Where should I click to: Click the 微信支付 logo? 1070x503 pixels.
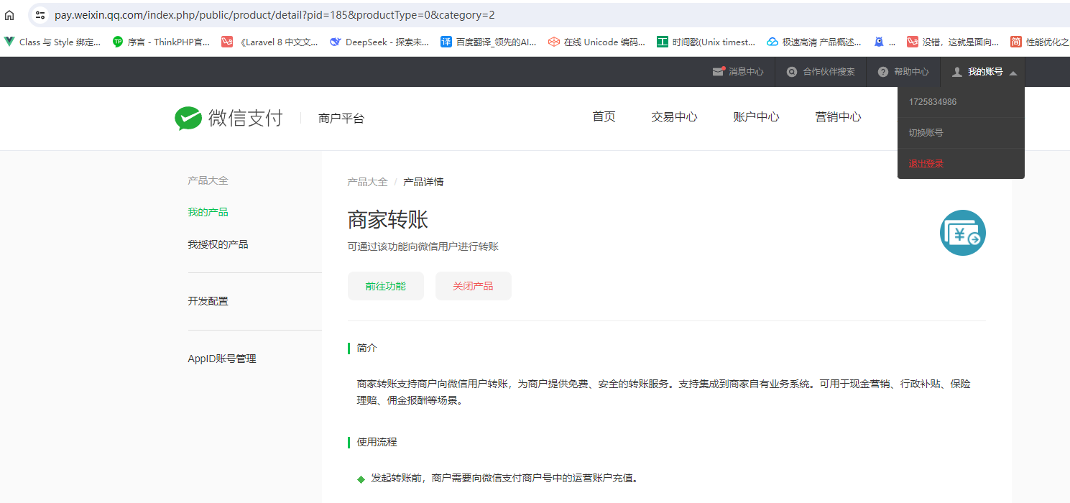click(x=229, y=118)
